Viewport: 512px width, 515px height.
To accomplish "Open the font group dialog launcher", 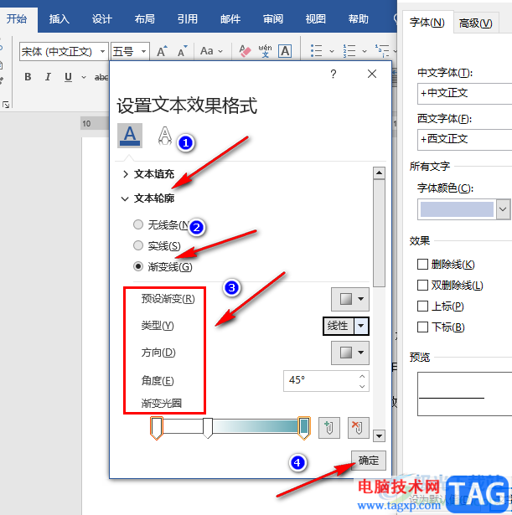I will point(6,105).
